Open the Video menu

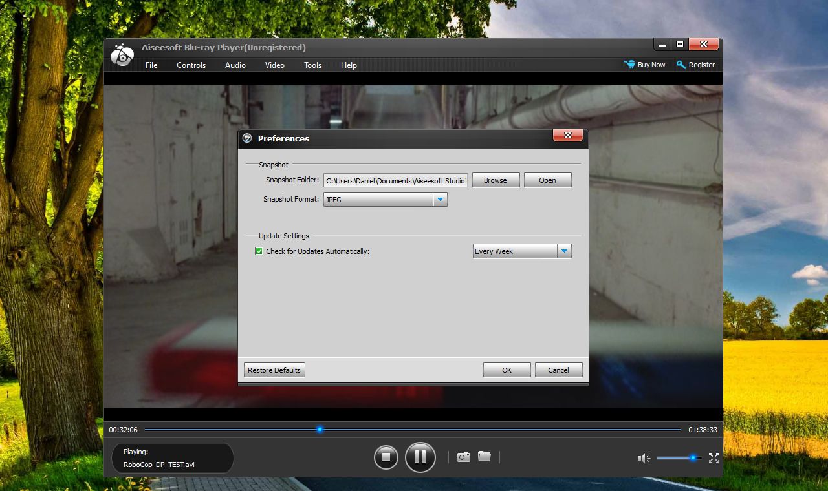click(275, 65)
